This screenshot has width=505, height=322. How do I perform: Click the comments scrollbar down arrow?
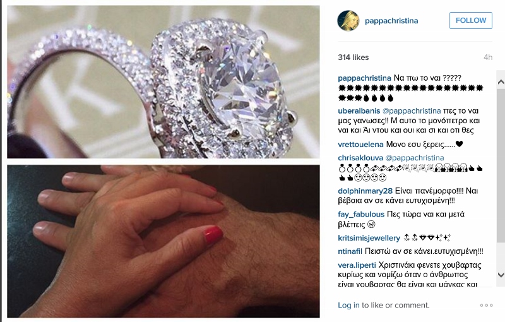pos(501,275)
